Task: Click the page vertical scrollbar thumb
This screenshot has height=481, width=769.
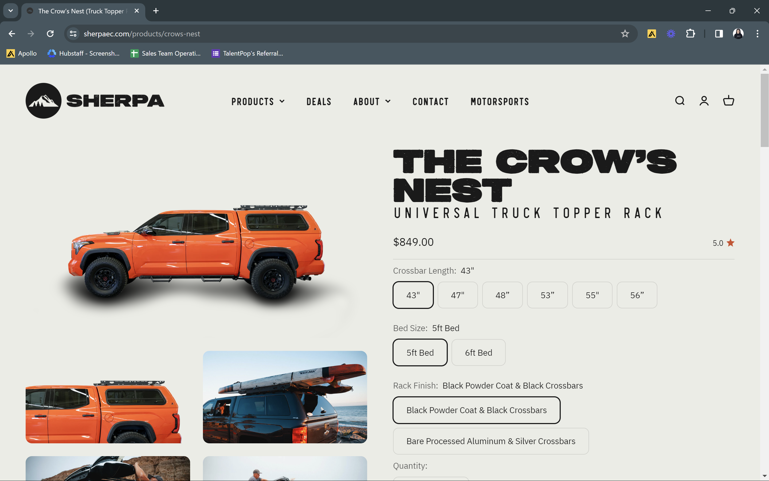Action: click(764, 110)
